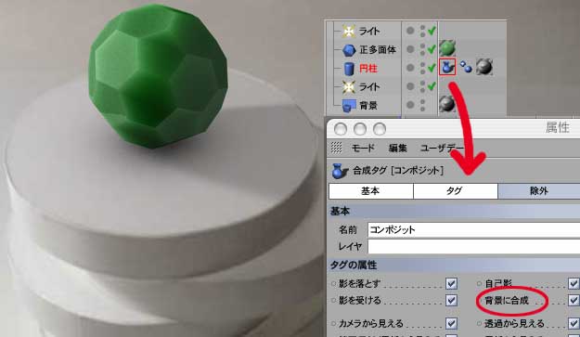Click the compositing tag icon beside 合成タグ title
The height and width of the screenshot is (337, 580).
pos(340,171)
